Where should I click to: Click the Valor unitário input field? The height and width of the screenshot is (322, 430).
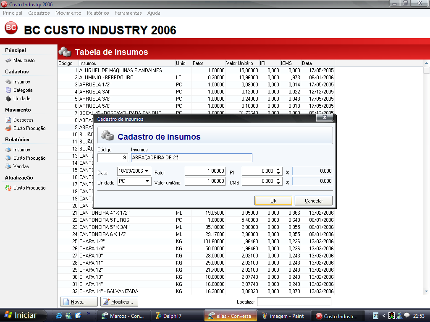click(205, 182)
